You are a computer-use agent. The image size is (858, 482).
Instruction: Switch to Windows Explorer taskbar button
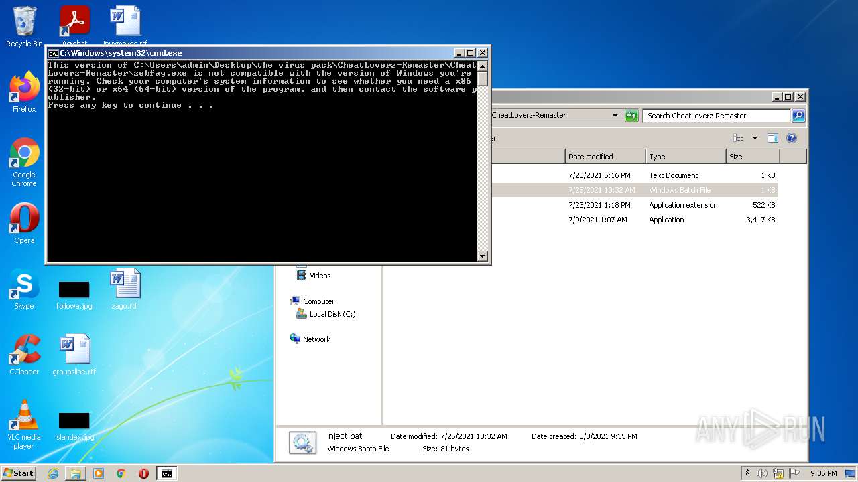pos(76,473)
